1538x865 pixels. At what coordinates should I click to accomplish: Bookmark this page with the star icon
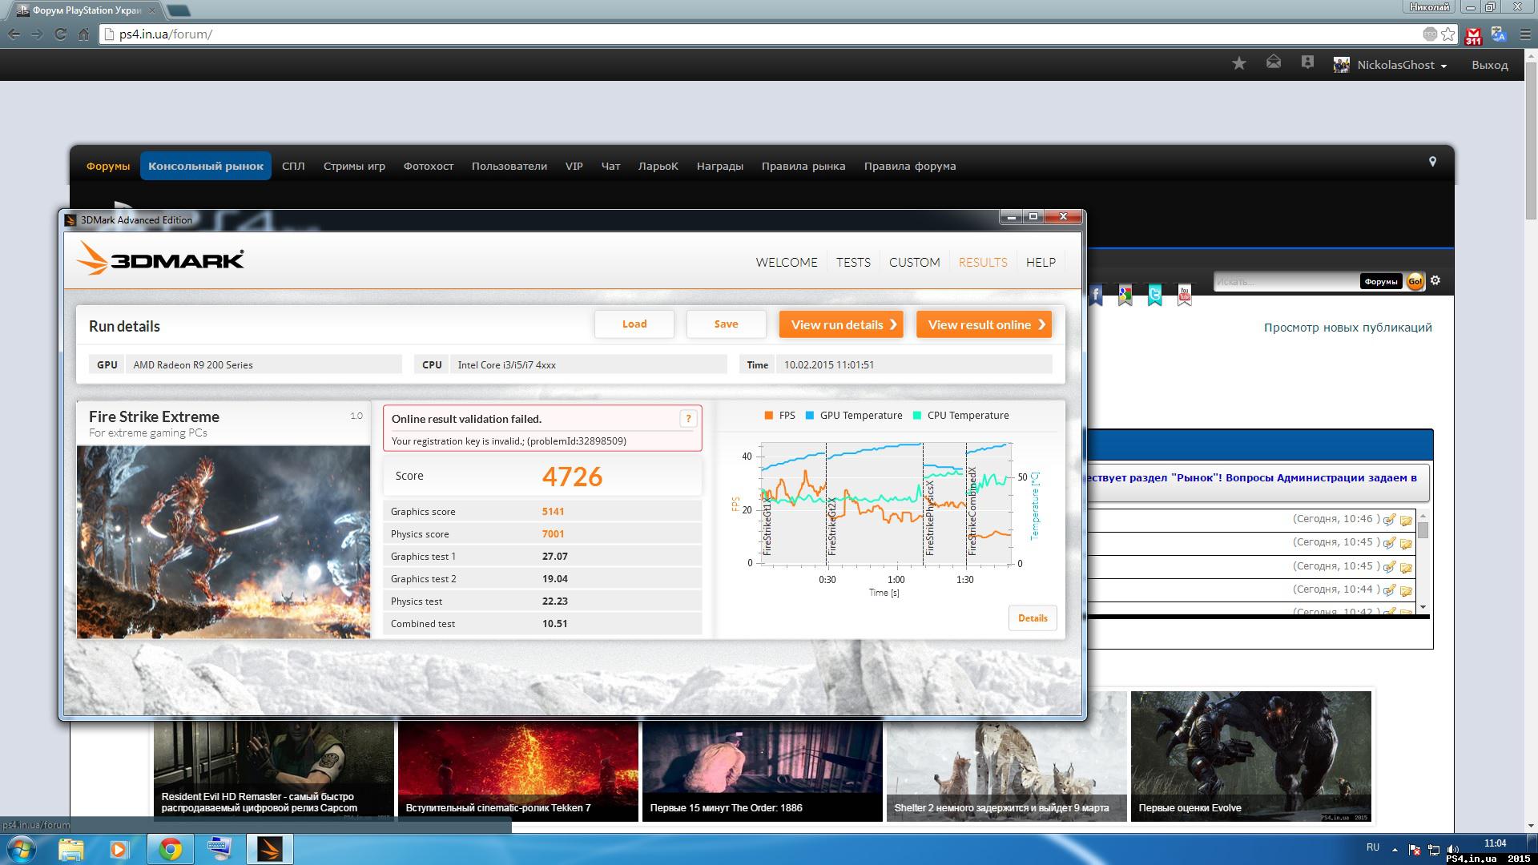tap(1448, 34)
